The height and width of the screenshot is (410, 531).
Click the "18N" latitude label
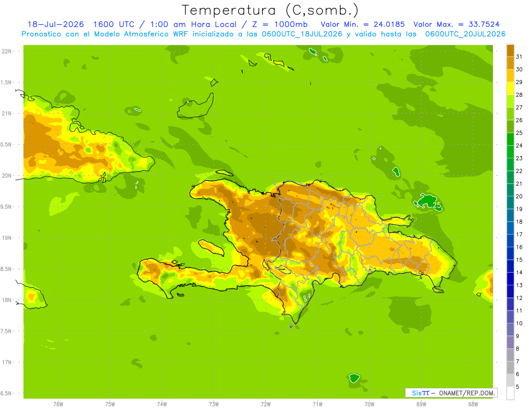click(6, 300)
